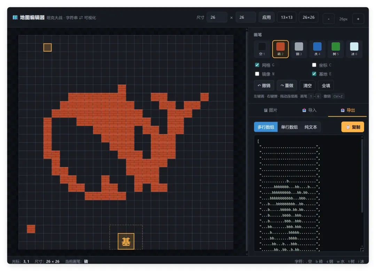This screenshot has width=376, height=271.
Task: Click the width size input field
Action: click(217, 17)
